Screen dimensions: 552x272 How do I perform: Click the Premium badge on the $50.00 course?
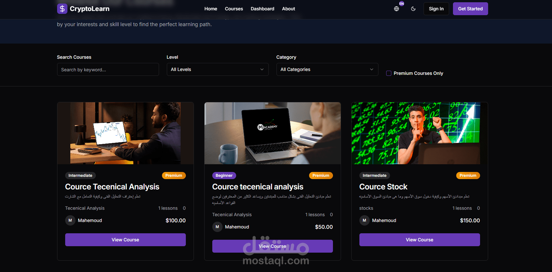pos(321,176)
